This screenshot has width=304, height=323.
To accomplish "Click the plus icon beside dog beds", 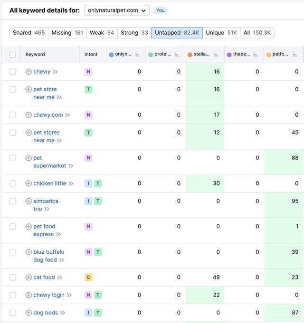I will pos(28,313).
